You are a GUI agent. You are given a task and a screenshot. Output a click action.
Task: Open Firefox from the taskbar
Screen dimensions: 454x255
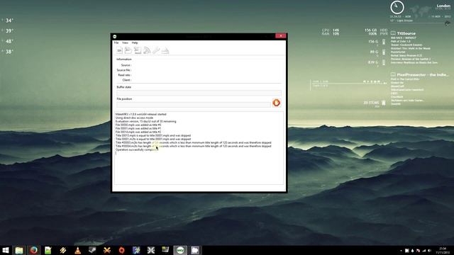[33, 250]
